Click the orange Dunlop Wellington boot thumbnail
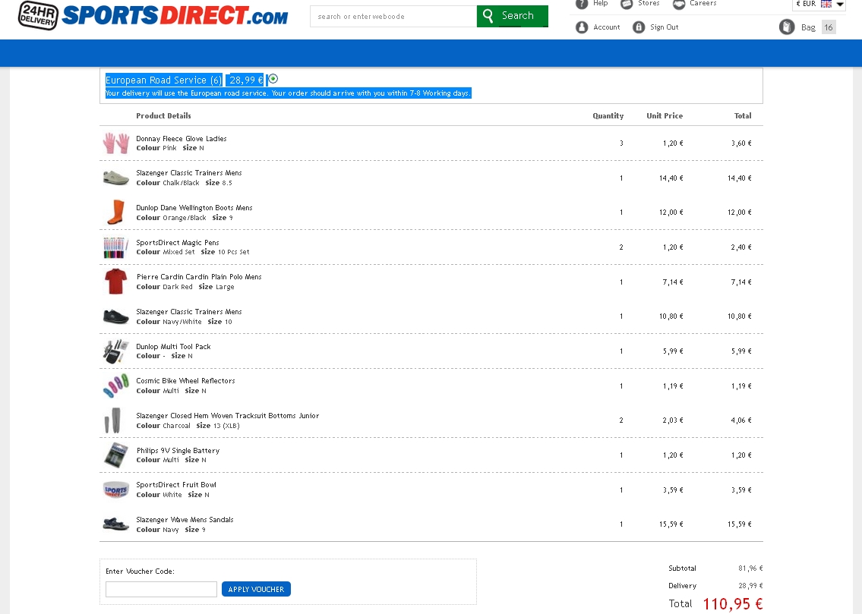The width and height of the screenshot is (862, 614). click(115, 212)
